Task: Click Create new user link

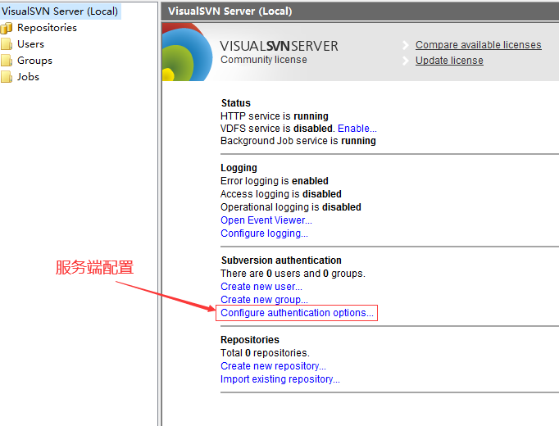Action: [x=261, y=287]
